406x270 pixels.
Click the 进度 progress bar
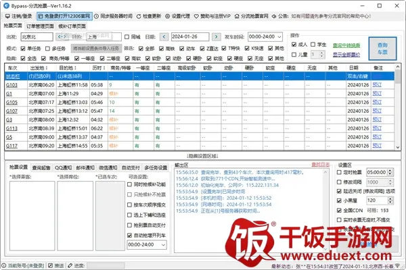(106, 265)
